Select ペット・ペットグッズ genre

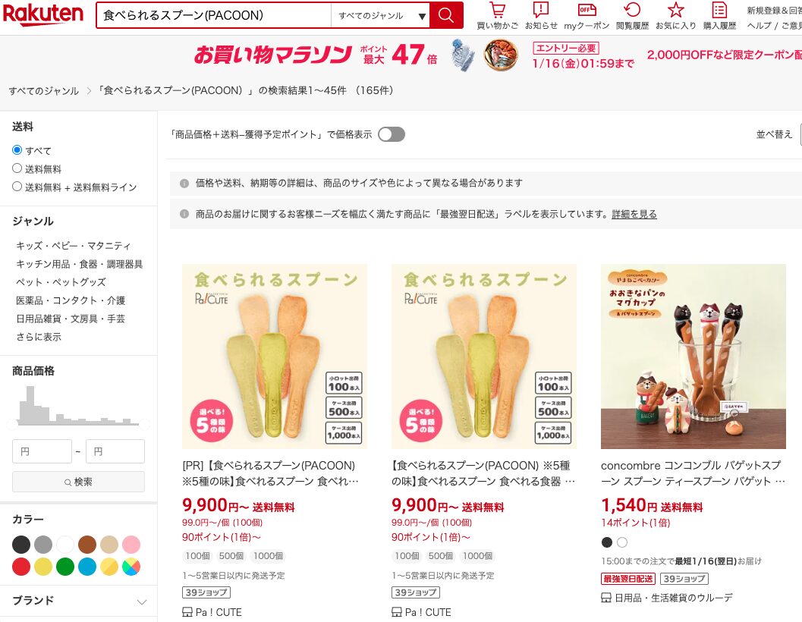[60, 282]
